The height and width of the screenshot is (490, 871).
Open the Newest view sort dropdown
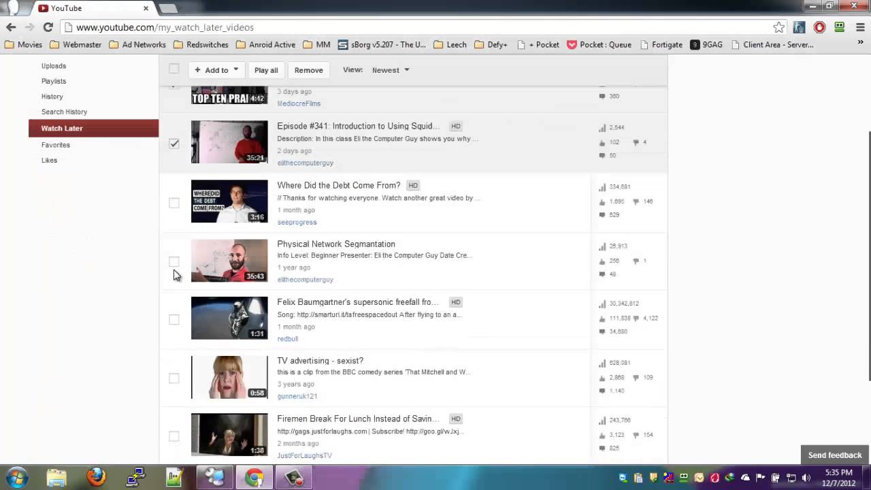pyautogui.click(x=391, y=70)
